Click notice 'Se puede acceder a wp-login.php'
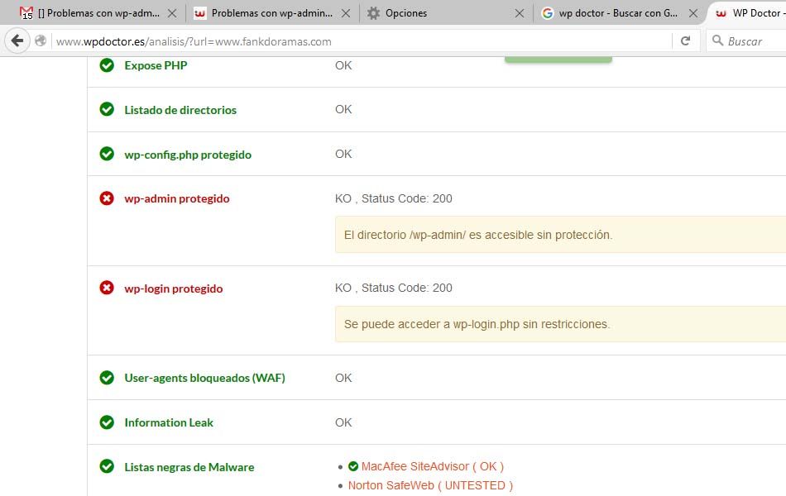 tap(560, 324)
